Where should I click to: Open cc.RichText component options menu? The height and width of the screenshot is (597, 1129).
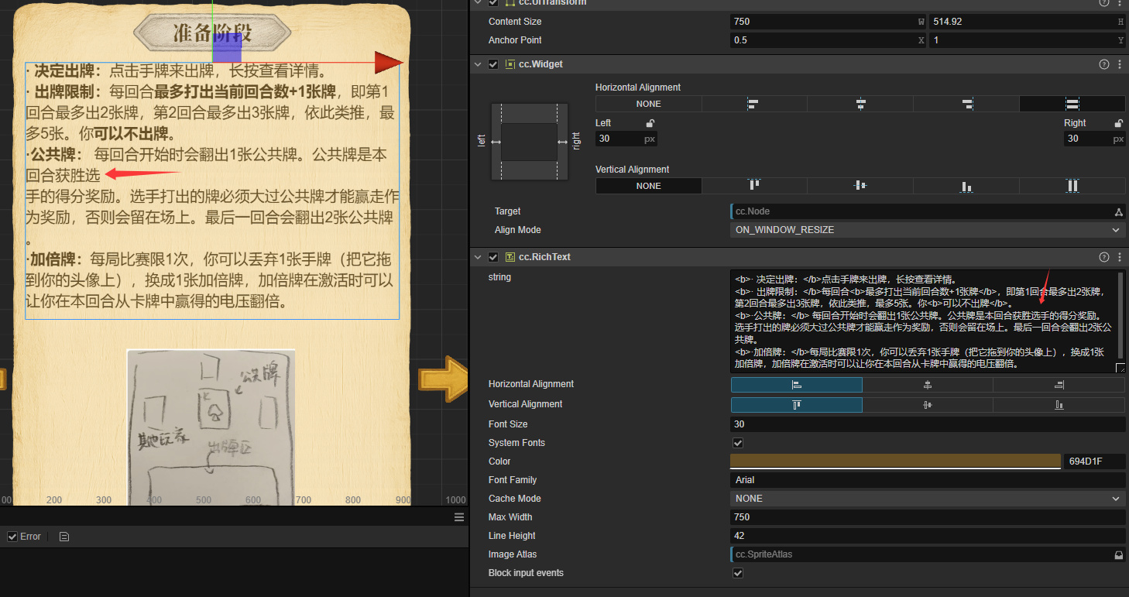(x=1120, y=257)
